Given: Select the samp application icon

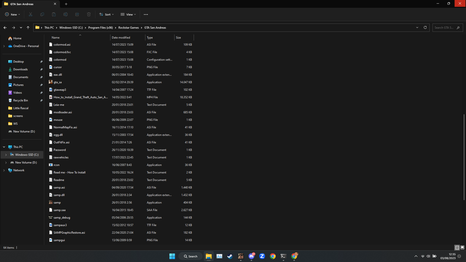Looking at the screenshot, I should 51,202.
